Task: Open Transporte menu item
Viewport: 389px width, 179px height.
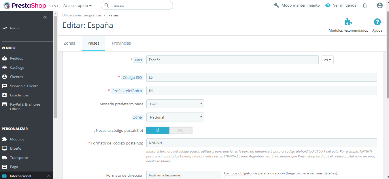Action: click(19, 158)
